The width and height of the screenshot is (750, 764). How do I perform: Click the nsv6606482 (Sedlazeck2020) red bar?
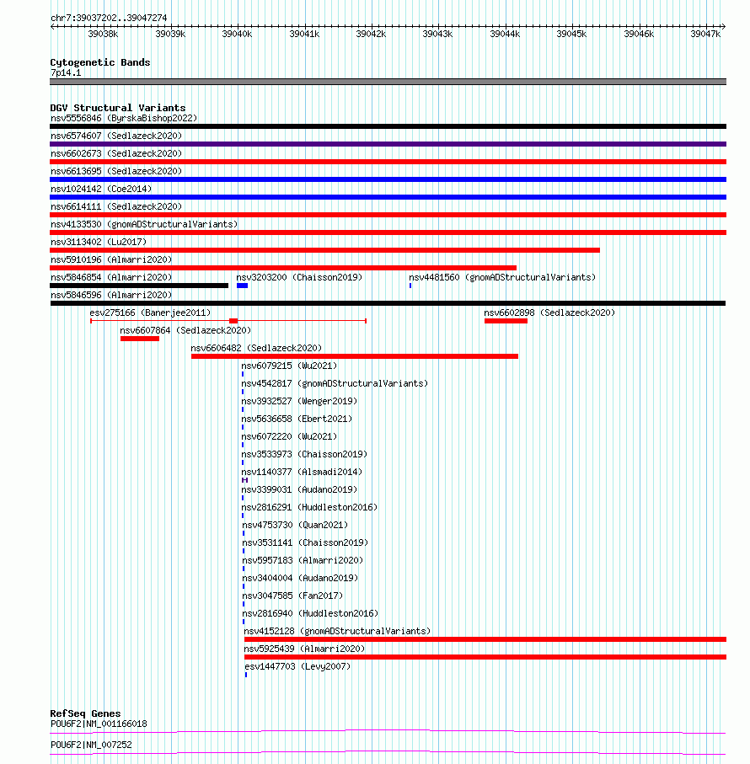click(355, 356)
